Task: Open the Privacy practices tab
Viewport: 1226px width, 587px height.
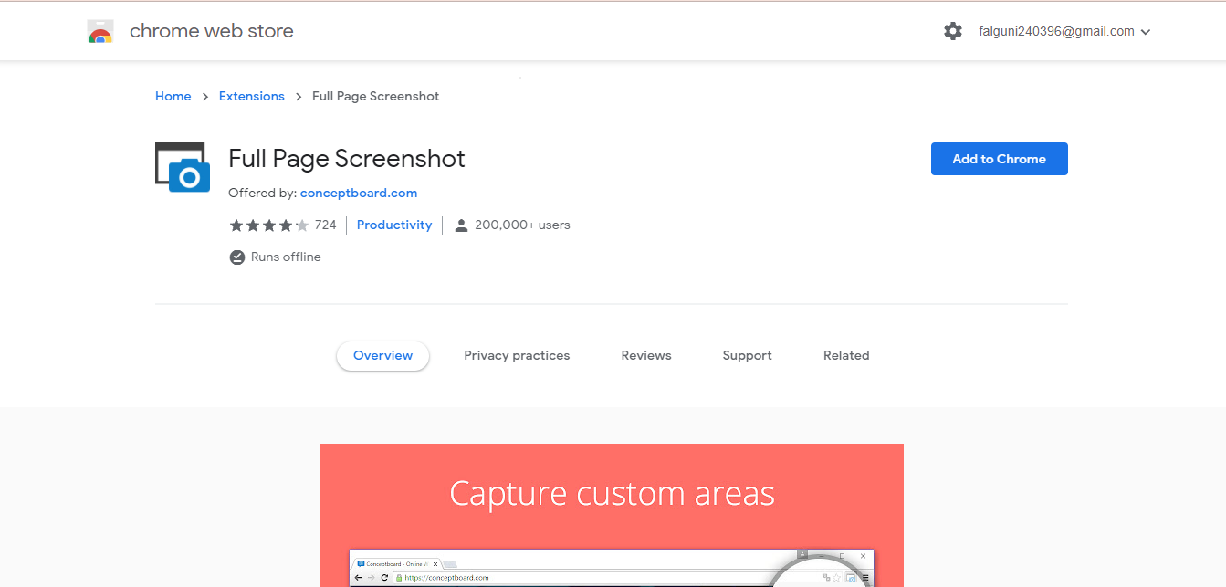Action: pyautogui.click(x=517, y=356)
